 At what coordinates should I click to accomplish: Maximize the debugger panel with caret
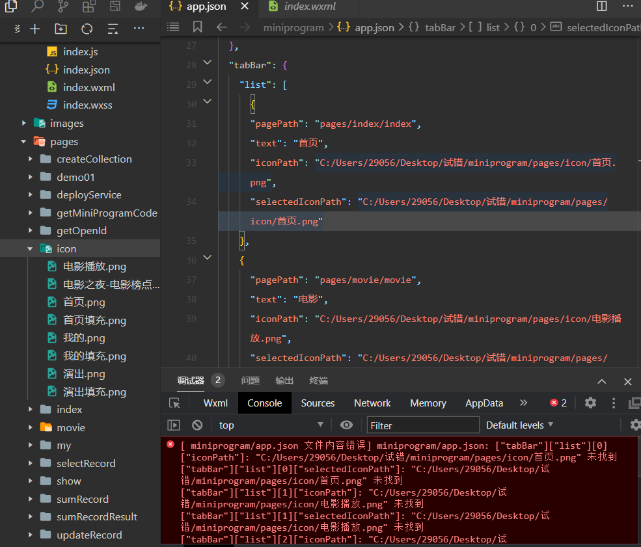coord(602,382)
